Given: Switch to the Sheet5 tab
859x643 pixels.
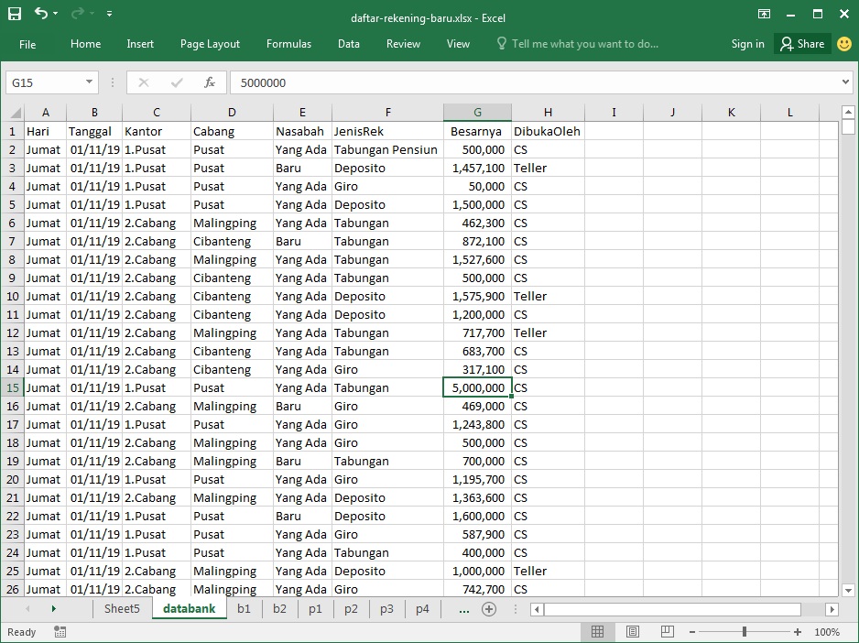Looking at the screenshot, I should click(x=122, y=608).
